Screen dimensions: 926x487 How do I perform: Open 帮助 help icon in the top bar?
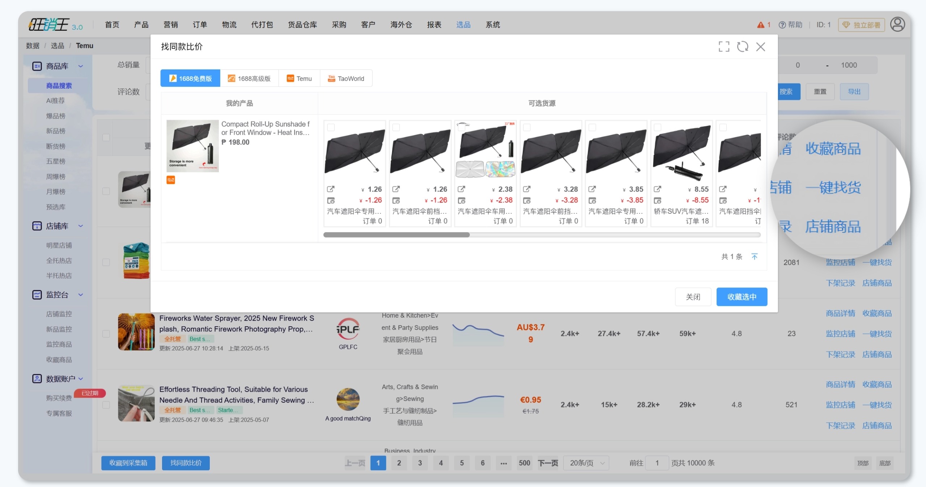point(782,25)
